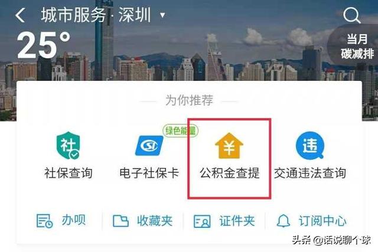Open the 电子社保卡 blue card icon
The image size is (378, 252).
[149, 146]
